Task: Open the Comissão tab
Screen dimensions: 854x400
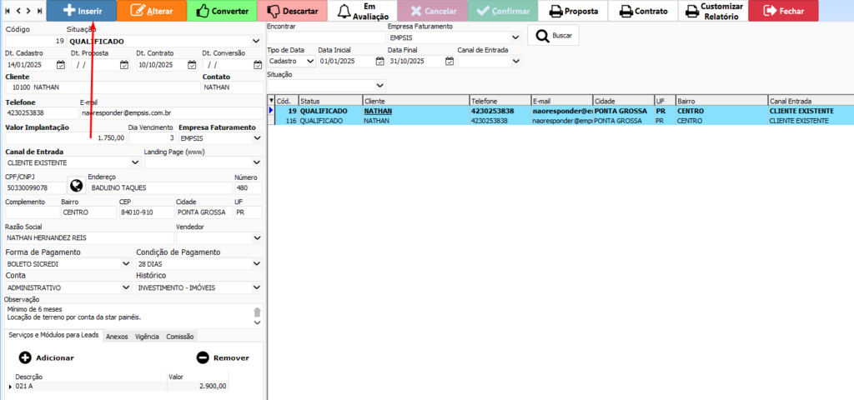Action: click(x=180, y=336)
